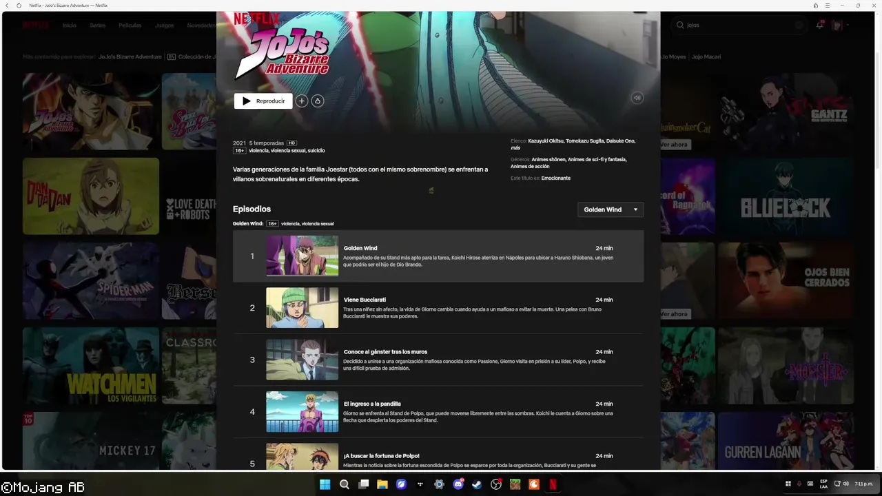
Task: Click the 'Emocionante' mood link
Action: (556, 178)
